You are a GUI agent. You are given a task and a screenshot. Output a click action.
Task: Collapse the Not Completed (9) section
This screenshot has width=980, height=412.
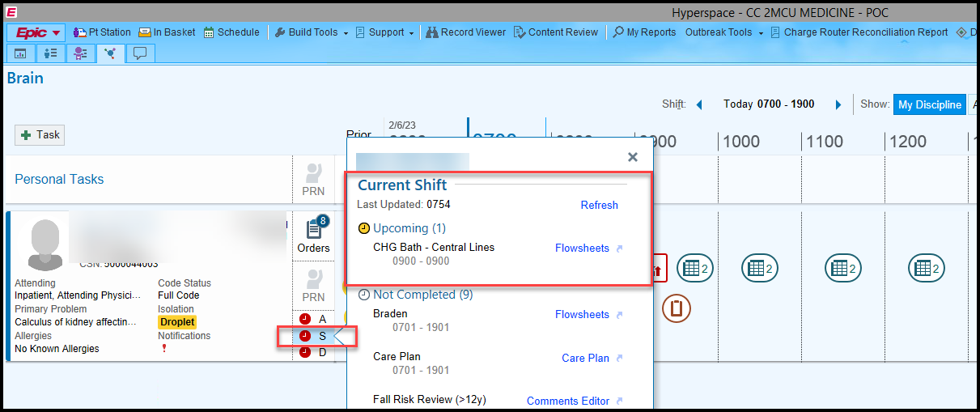point(415,295)
